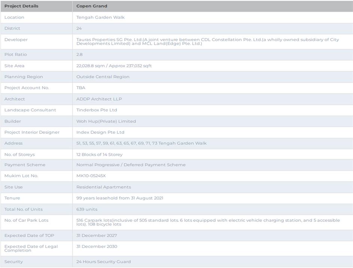Click the Plot Ratio value 2.8
This screenshot has width=353, height=268.
pyautogui.click(x=79, y=55)
